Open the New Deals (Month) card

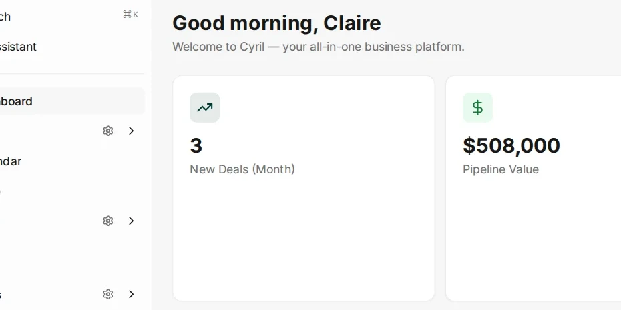point(304,188)
